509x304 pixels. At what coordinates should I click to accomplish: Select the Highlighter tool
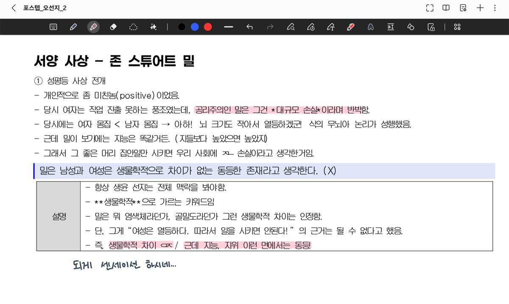[93, 27]
